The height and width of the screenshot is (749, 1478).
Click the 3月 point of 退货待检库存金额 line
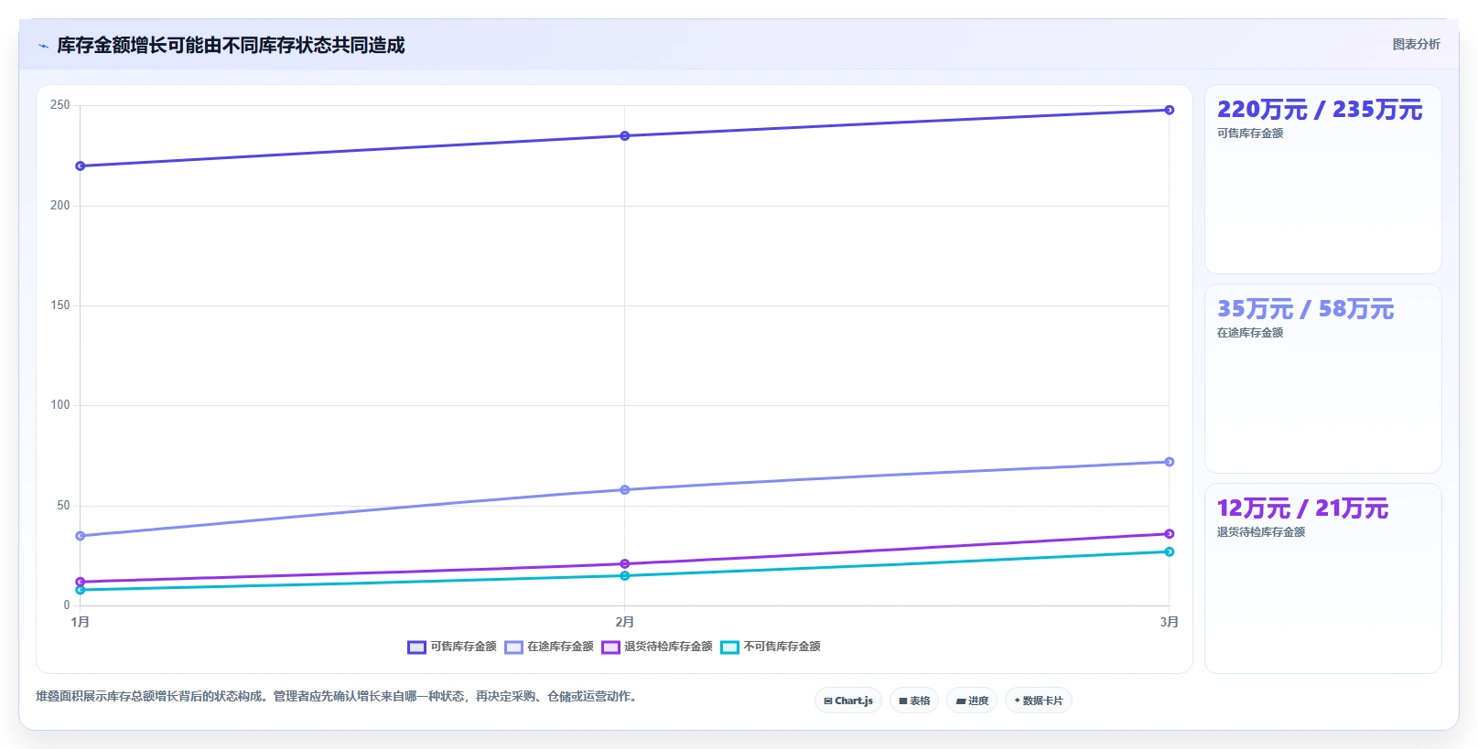click(x=1170, y=534)
